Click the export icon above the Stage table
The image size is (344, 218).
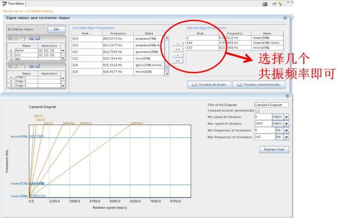click(38, 66)
